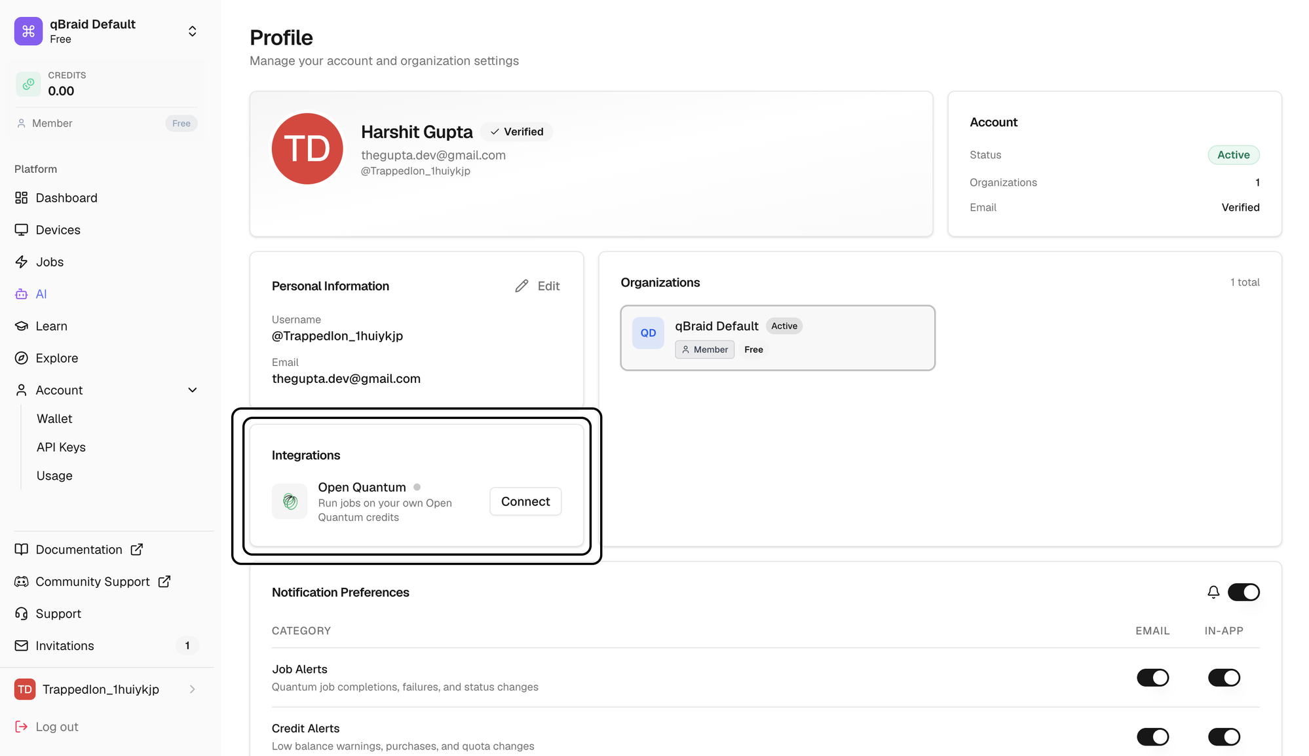Click the Log out arrow icon
1309x756 pixels.
(22, 727)
